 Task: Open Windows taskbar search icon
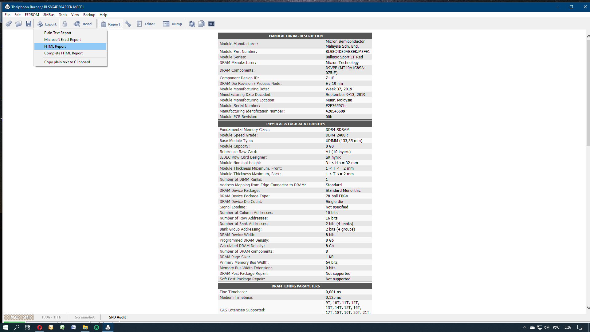[17, 327]
